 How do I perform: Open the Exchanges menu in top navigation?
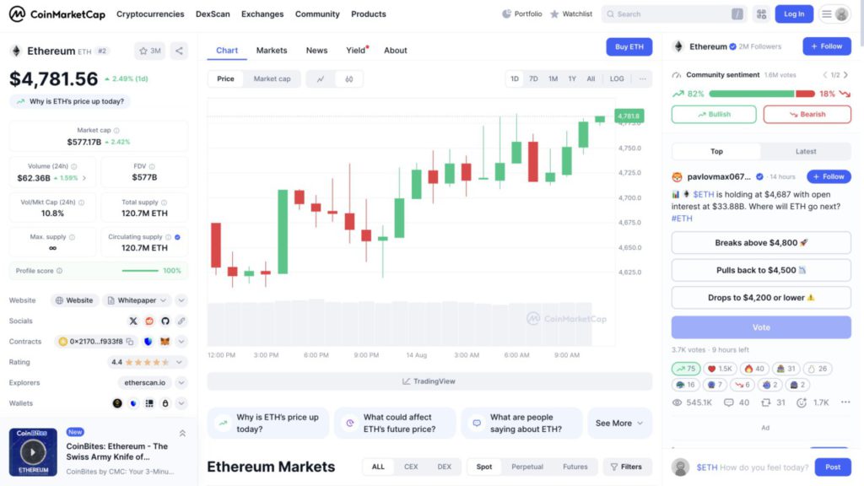coord(262,14)
